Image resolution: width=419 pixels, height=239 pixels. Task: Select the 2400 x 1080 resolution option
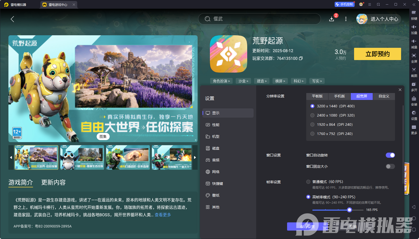click(312, 115)
